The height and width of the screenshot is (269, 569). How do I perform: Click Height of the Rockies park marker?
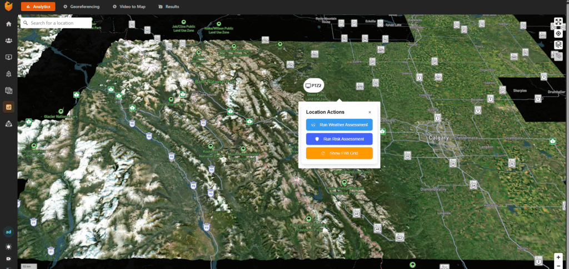tap(309, 219)
